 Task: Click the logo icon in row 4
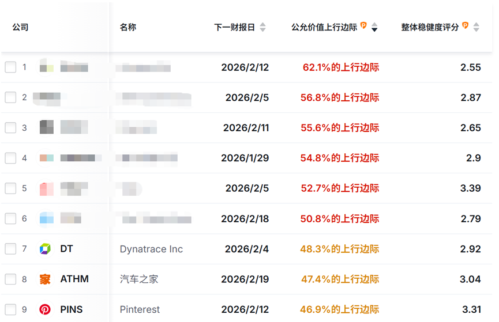tap(46, 158)
